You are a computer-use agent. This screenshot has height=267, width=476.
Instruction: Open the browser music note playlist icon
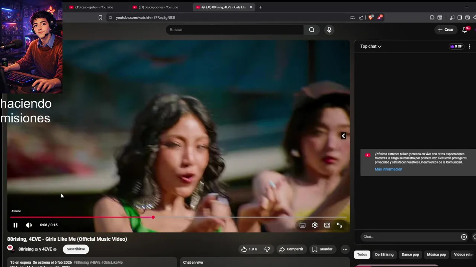pos(452,17)
